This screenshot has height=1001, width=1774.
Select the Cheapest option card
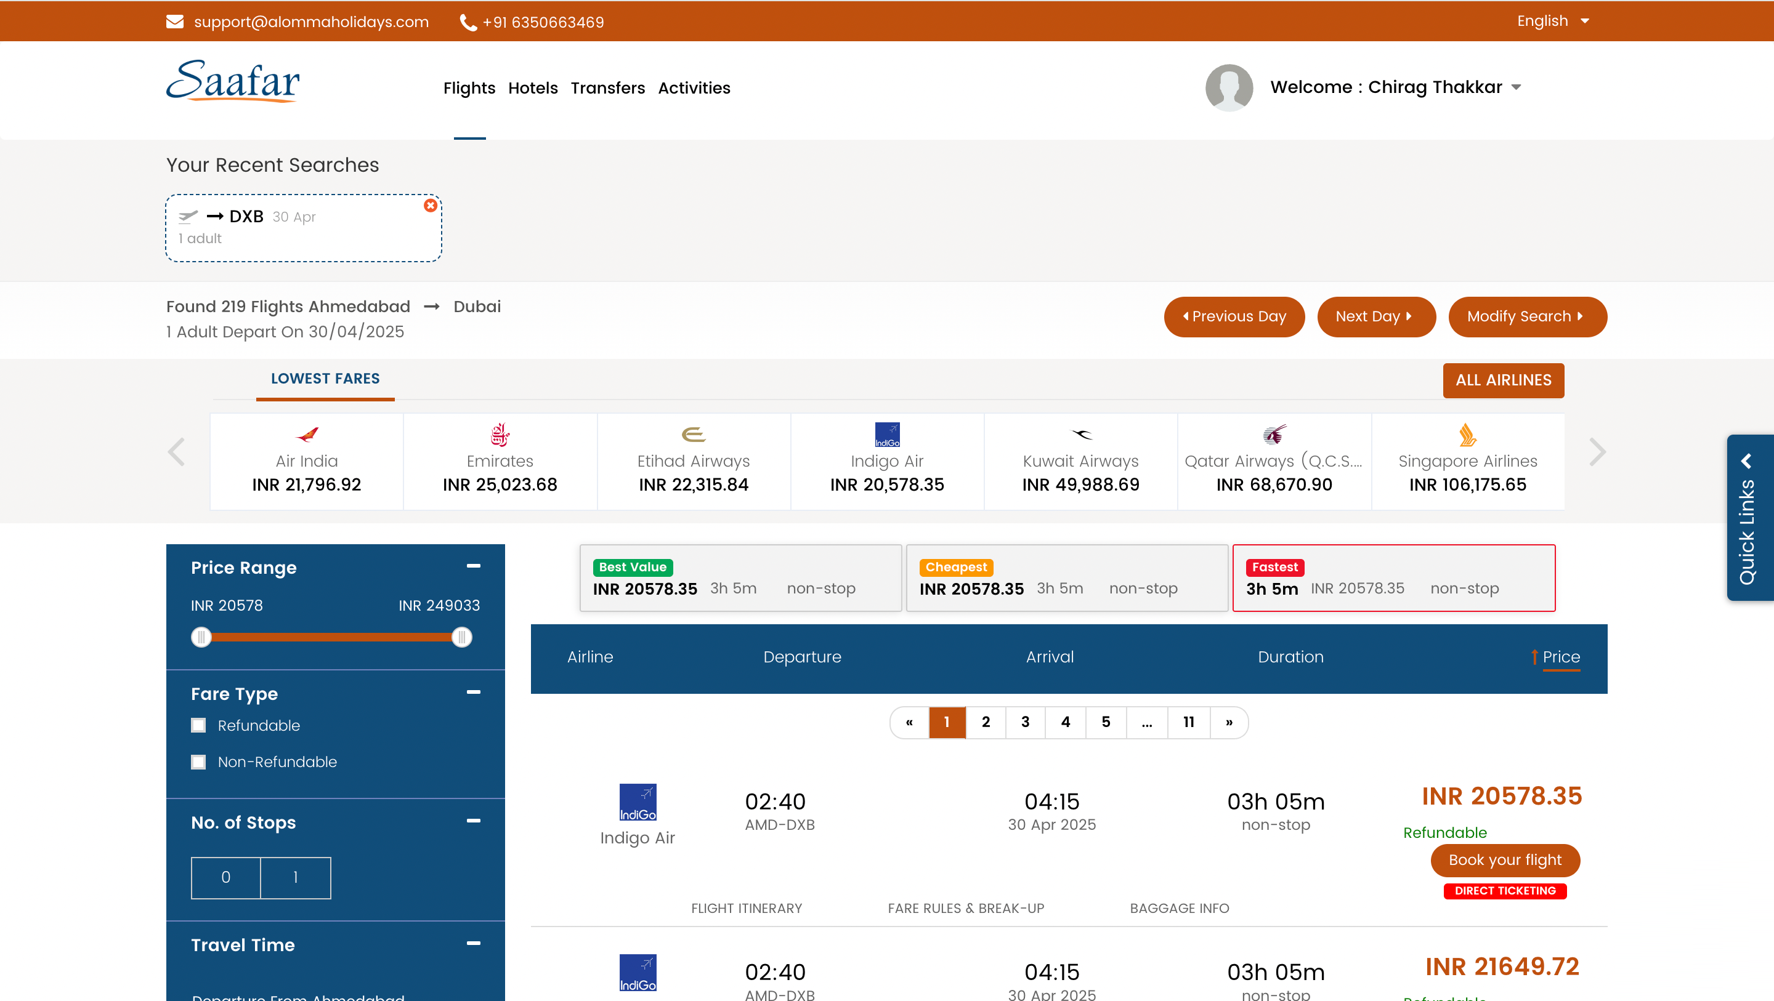click(1067, 578)
